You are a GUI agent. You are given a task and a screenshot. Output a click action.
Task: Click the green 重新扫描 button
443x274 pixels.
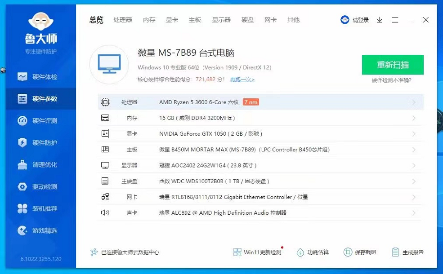(393, 65)
